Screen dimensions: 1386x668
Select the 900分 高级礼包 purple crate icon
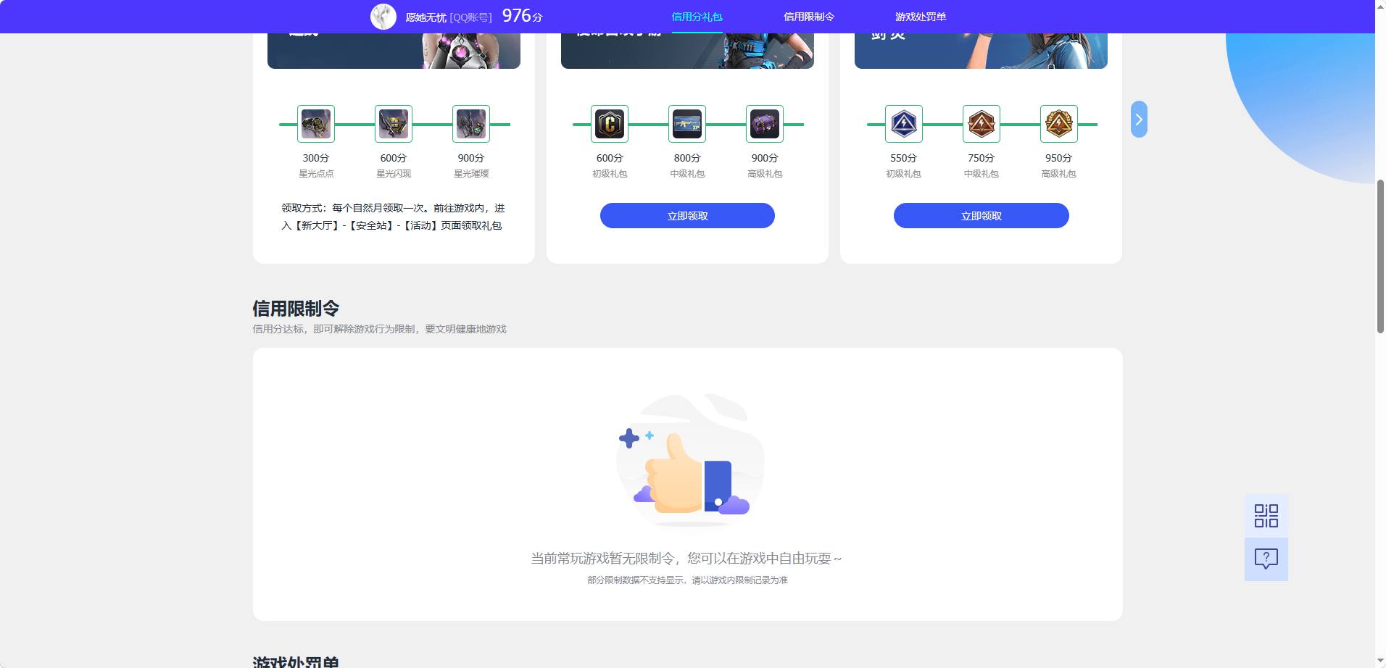[765, 124]
